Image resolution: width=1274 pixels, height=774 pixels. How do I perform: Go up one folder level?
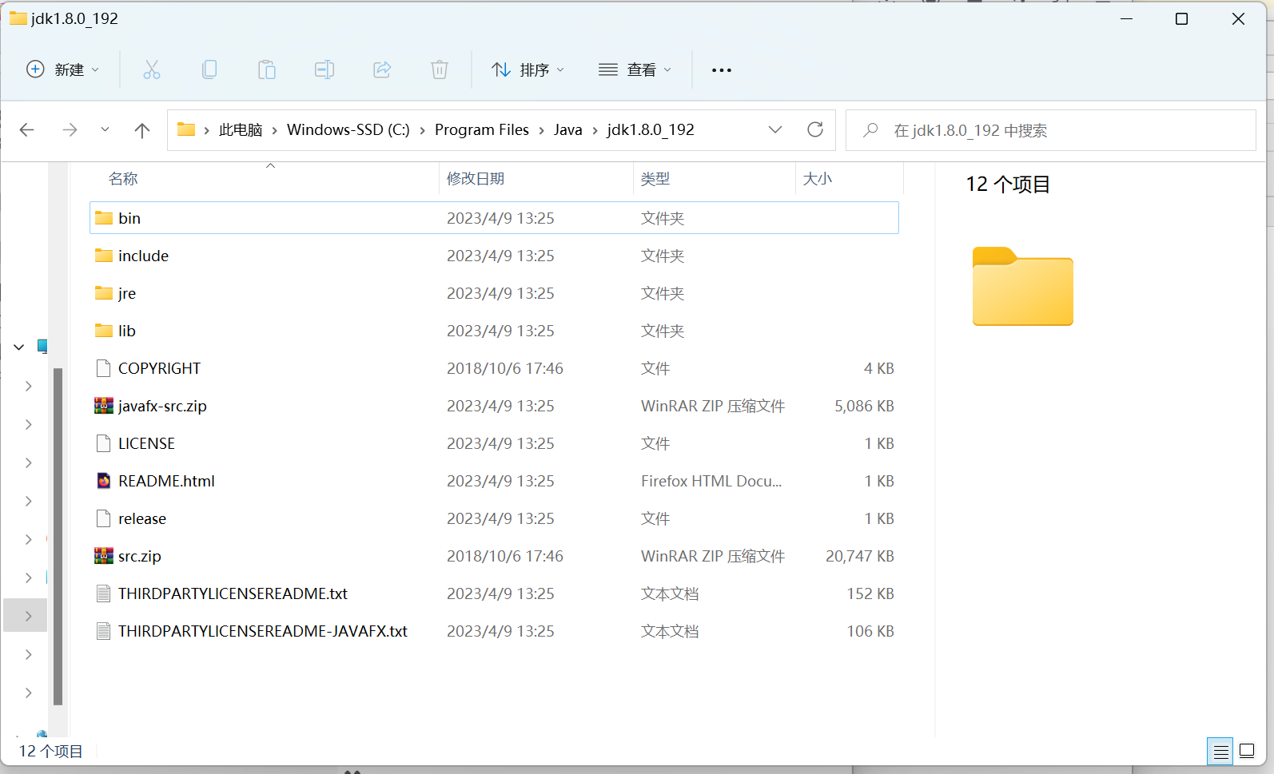click(142, 130)
